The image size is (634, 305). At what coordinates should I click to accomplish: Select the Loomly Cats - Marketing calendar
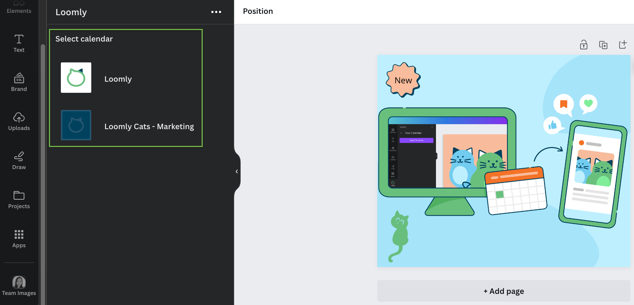pos(149,126)
